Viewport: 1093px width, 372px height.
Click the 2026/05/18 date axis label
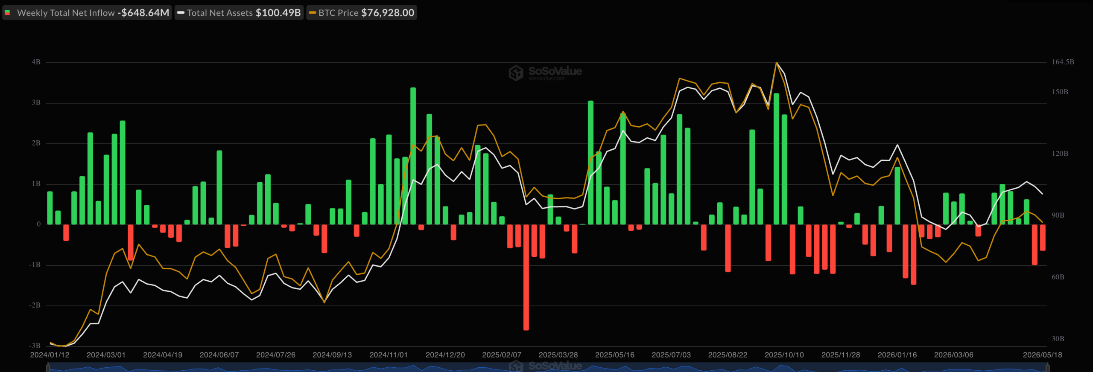[x=1042, y=355]
